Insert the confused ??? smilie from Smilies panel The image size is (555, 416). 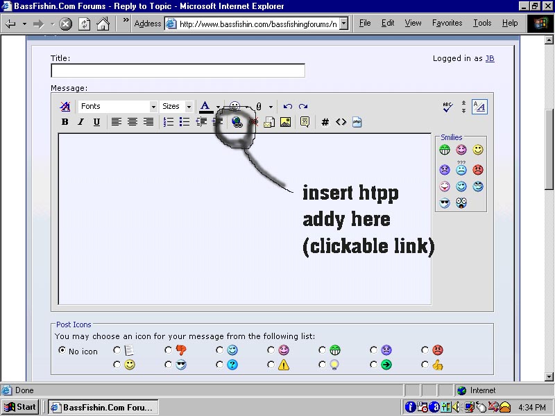pyautogui.click(x=461, y=168)
